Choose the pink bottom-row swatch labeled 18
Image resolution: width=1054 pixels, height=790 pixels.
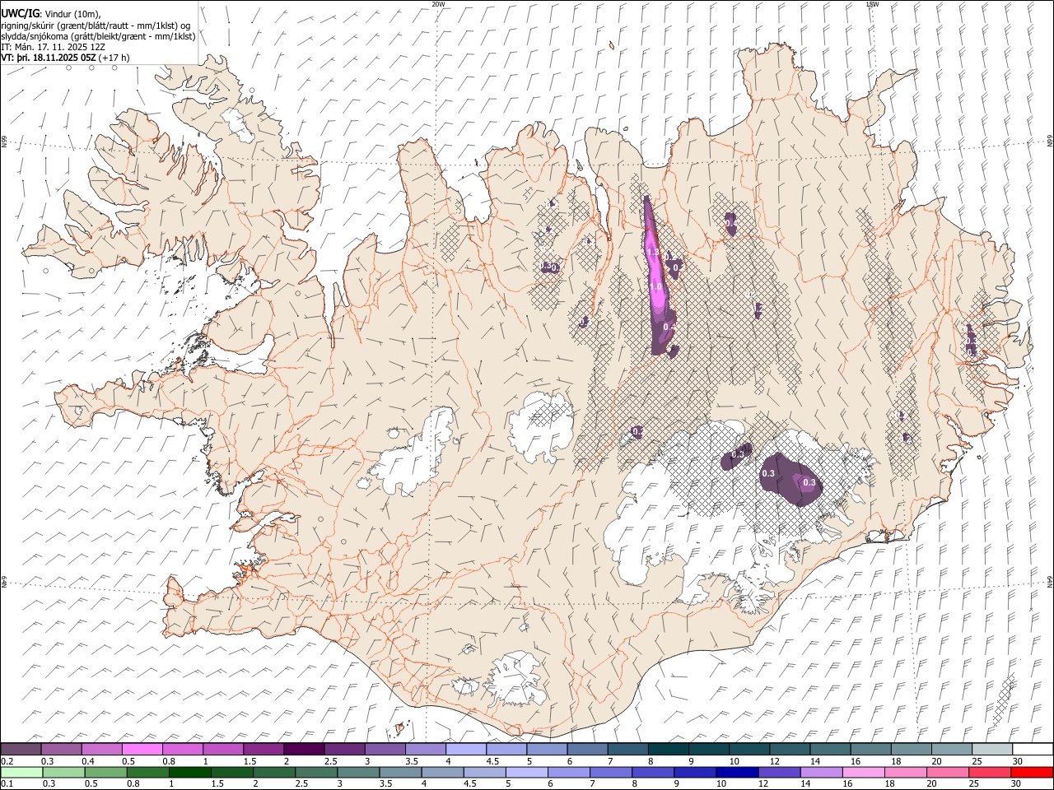905,772
